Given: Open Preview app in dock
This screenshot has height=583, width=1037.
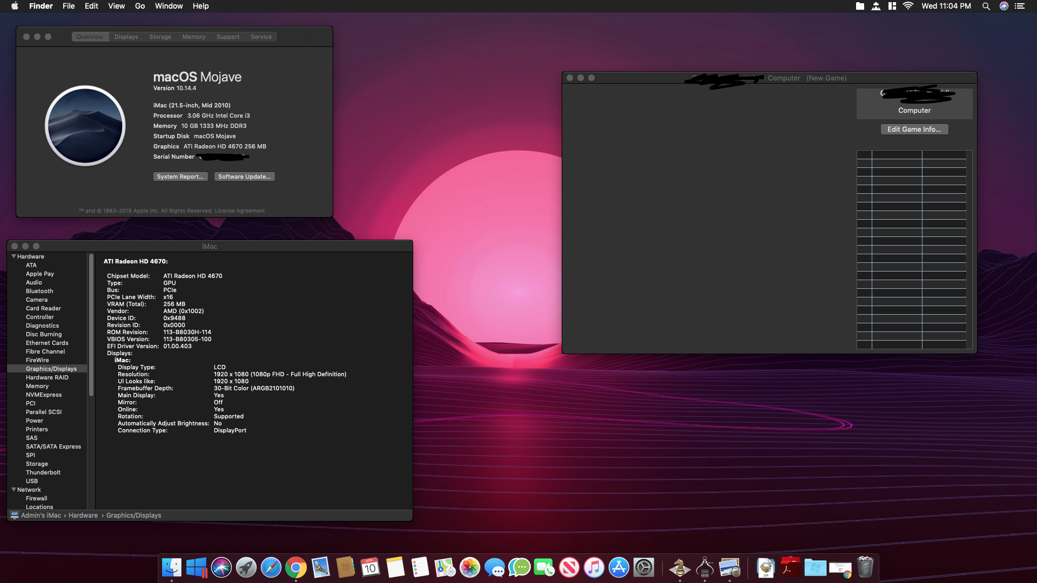Looking at the screenshot, I should [x=730, y=567].
